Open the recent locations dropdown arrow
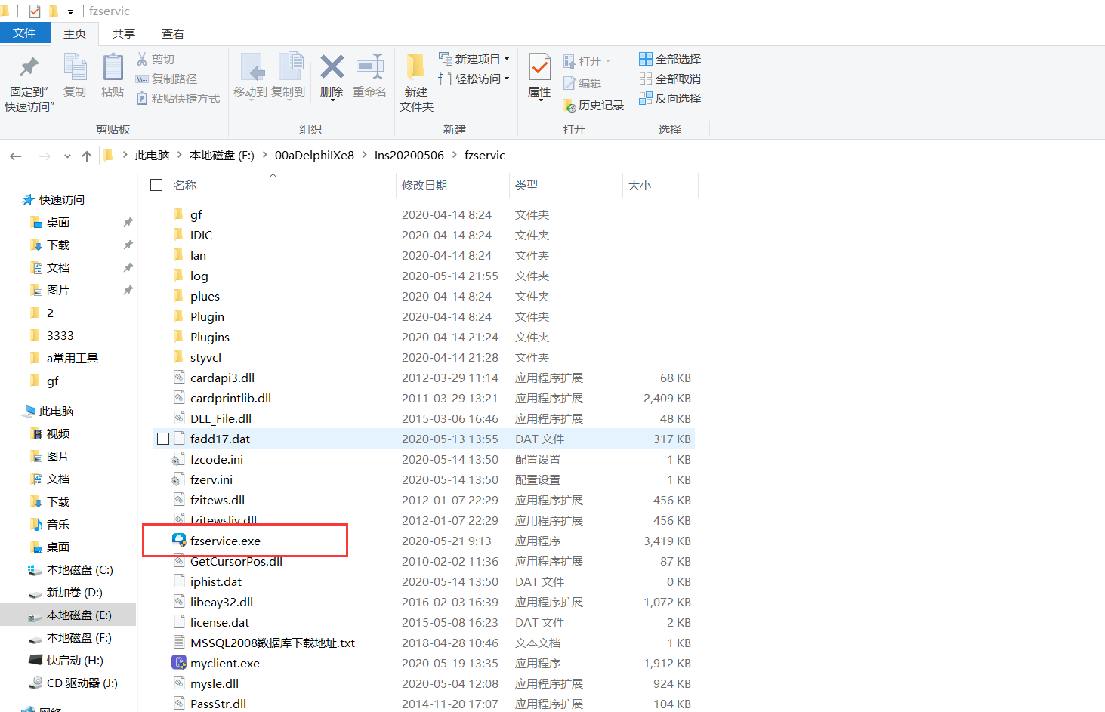This screenshot has height=712, width=1105. (x=67, y=156)
